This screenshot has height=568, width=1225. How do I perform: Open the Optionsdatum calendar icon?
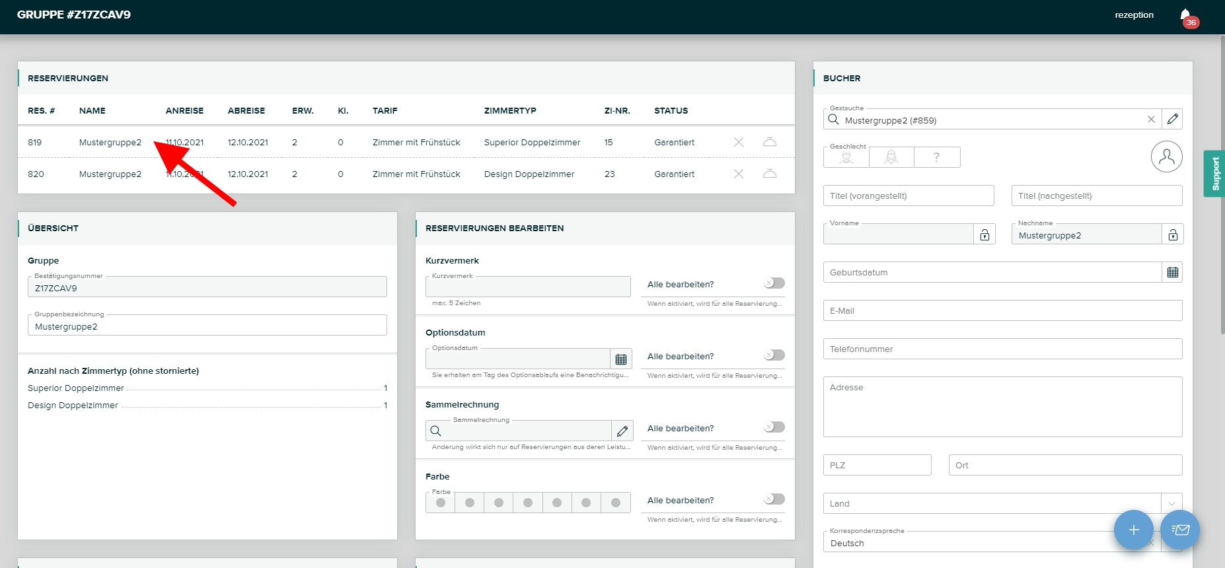point(621,359)
